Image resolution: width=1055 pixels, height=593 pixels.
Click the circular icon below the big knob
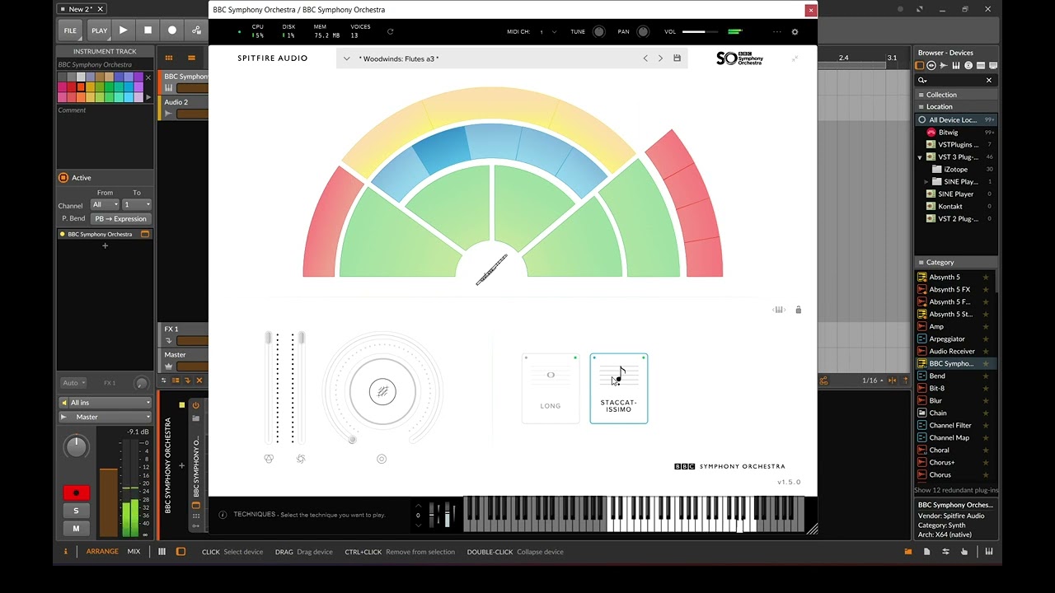click(382, 459)
